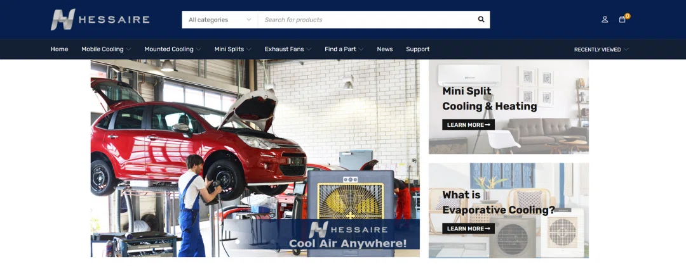Click the cart item count badge
Screen dimensions: 686x266
[628, 16]
